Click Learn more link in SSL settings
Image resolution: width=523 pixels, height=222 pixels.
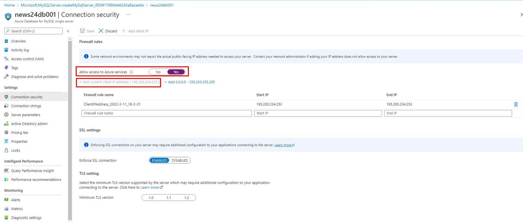[x=283, y=145]
